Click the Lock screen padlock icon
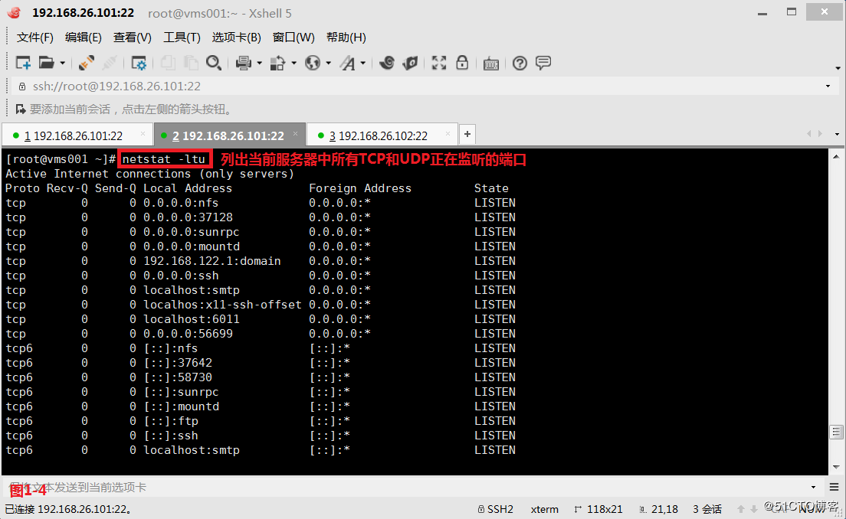This screenshot has height=519, width=846. (x=462, y=63)
